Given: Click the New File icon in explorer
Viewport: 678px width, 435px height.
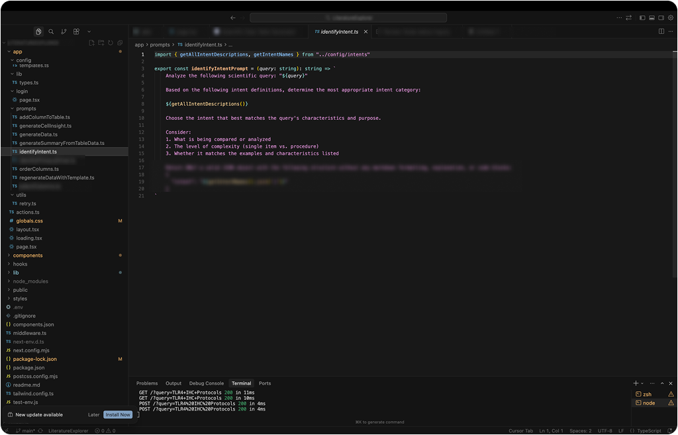Looking at the screenshot, I should pyautogui.click(x=92, y=43).
